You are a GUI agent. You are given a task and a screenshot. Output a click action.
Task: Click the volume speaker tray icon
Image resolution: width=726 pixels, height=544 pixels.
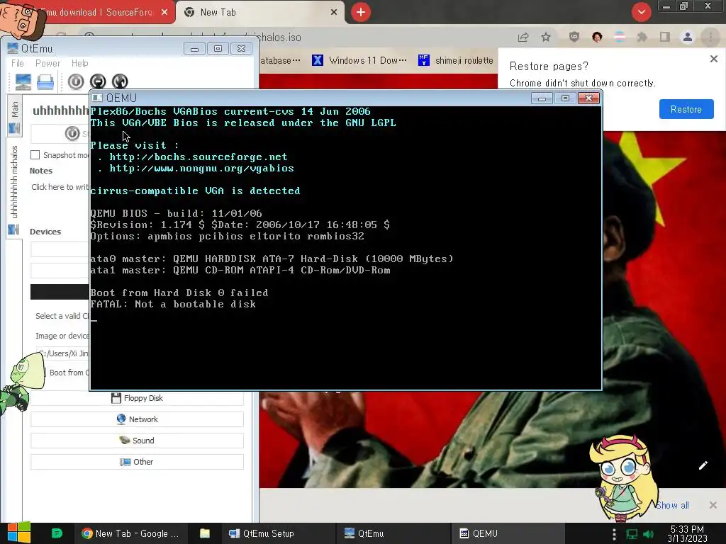tap(648, 534)
